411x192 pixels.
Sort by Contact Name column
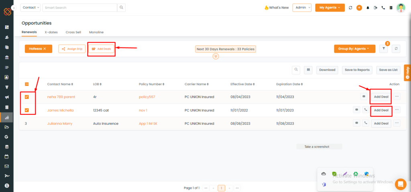60,84
